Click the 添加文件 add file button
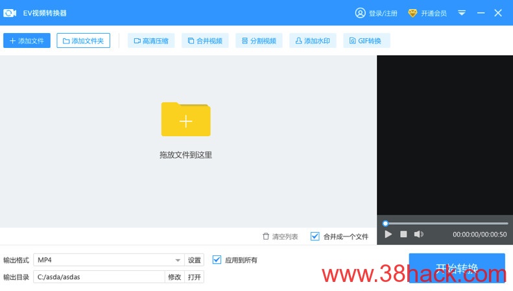The image size is (513, 291). 27,41
